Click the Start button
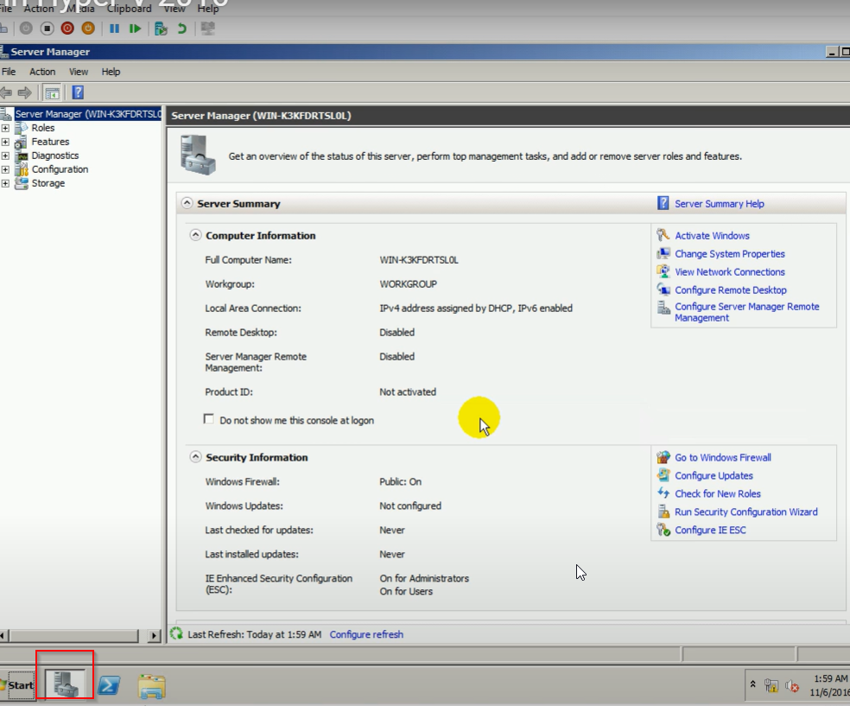 [18, 685]
